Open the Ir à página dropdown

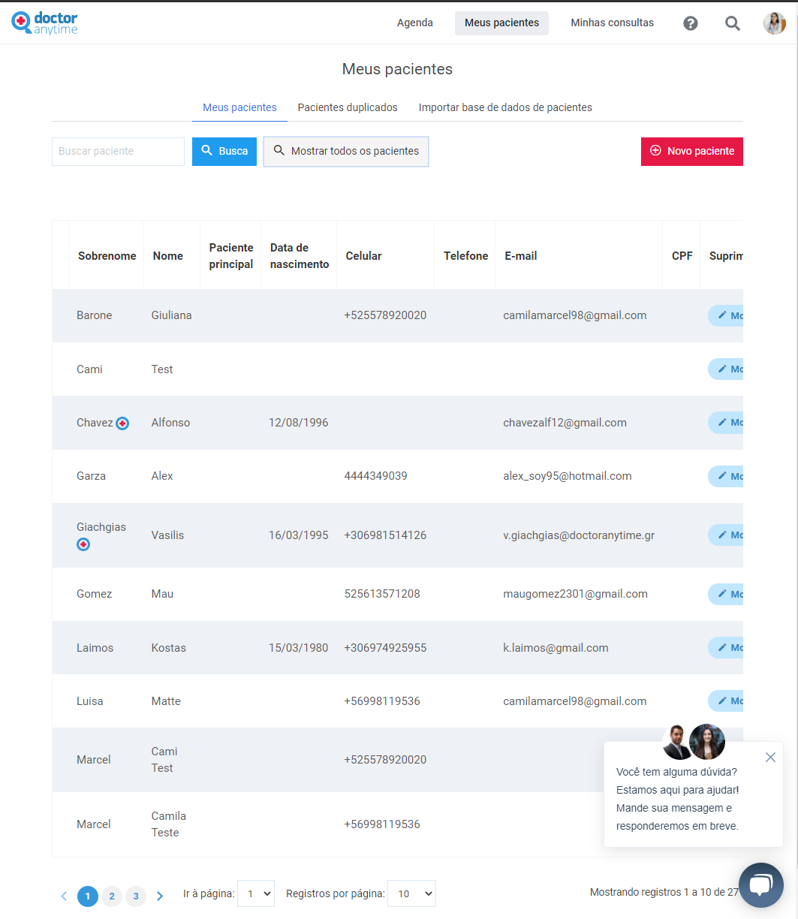pos(256,893)
